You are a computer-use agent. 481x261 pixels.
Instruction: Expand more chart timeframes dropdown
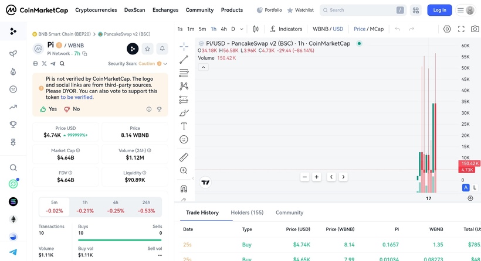[x=242, y=29]
